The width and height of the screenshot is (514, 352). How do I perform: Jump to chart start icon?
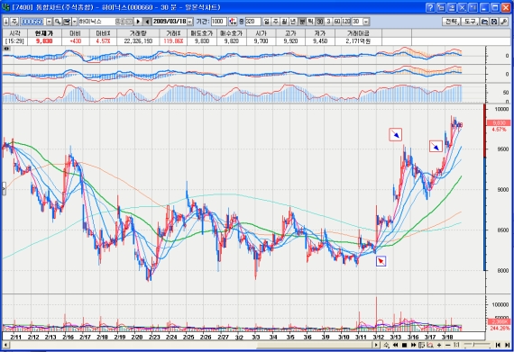coord(498,345)
